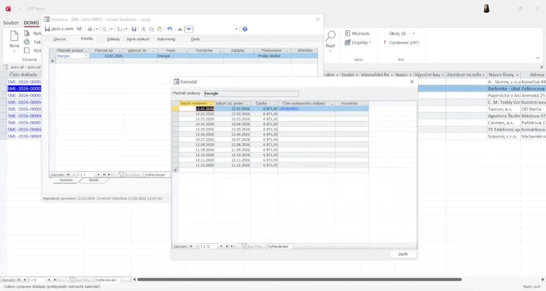Screen dimensions: 546x291
Task: Open 'Datum vystavení' column filter dropdown
Action: coord(211,103)
